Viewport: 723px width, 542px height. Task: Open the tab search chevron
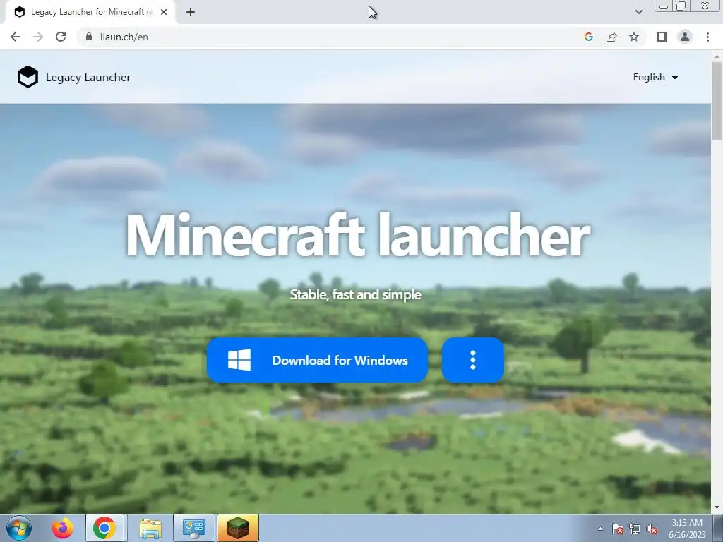coord(638,12)
